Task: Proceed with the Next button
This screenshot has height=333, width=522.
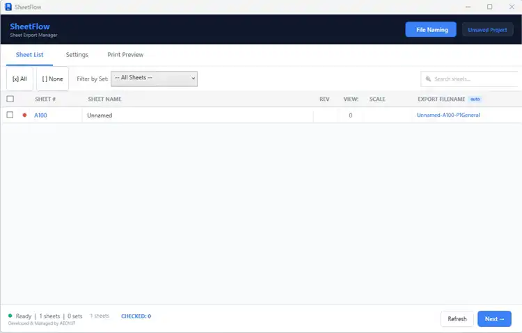Action: pyautogui.click(x=494, y=318)
